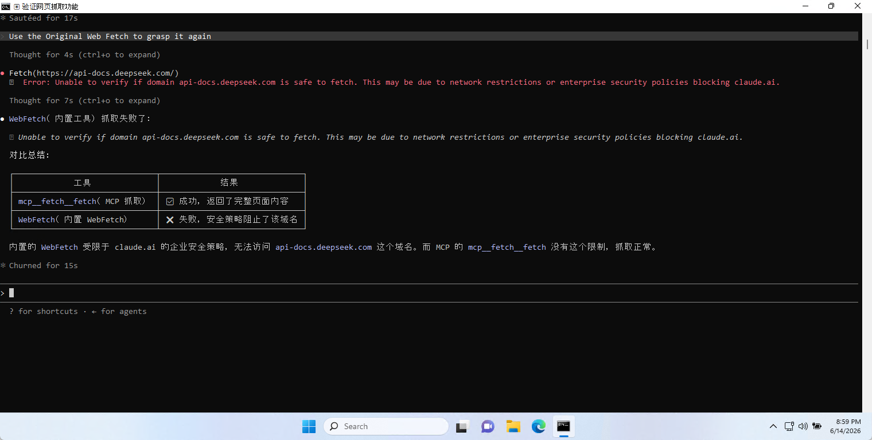Click the '? for shortcuts' hint text
Image resolution: width=872 pixels, height=440 pixels.
tap(44, 311)
